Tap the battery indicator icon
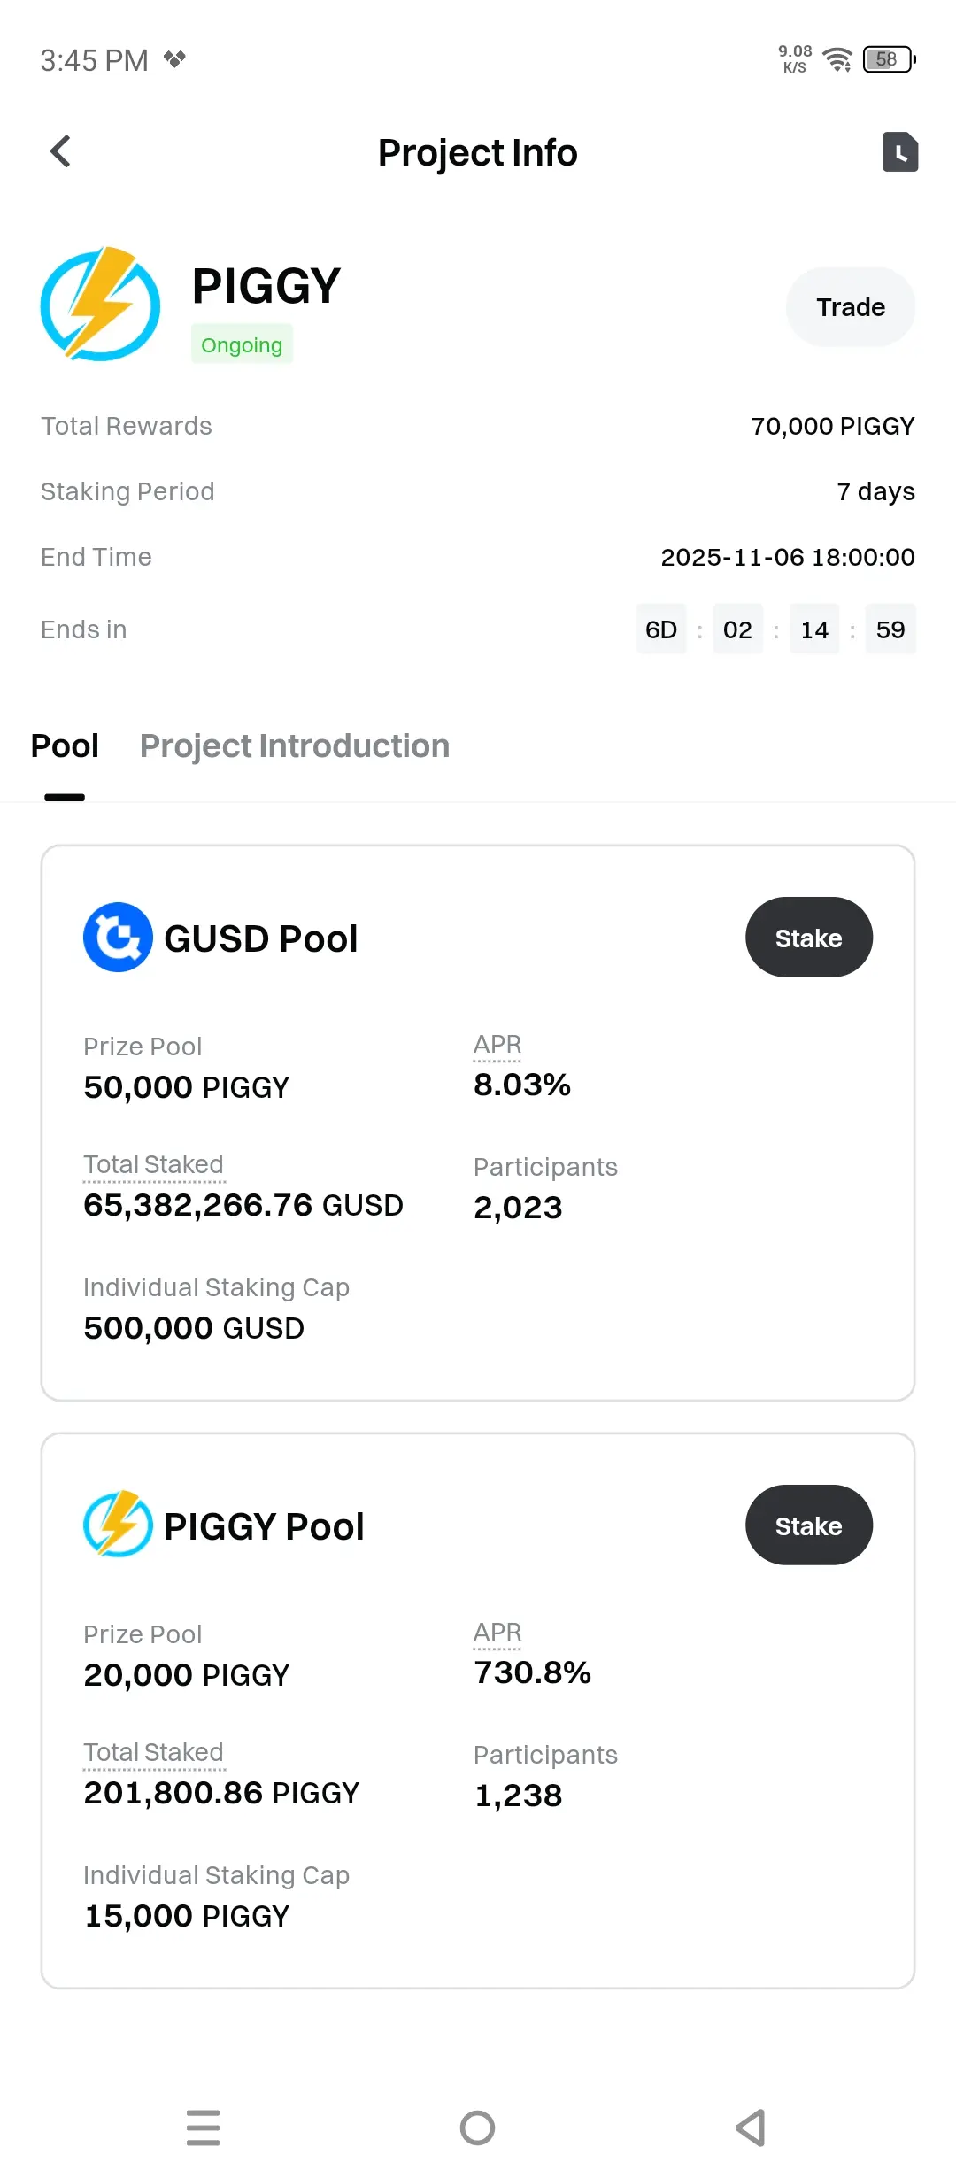 [x=889, y=59]
